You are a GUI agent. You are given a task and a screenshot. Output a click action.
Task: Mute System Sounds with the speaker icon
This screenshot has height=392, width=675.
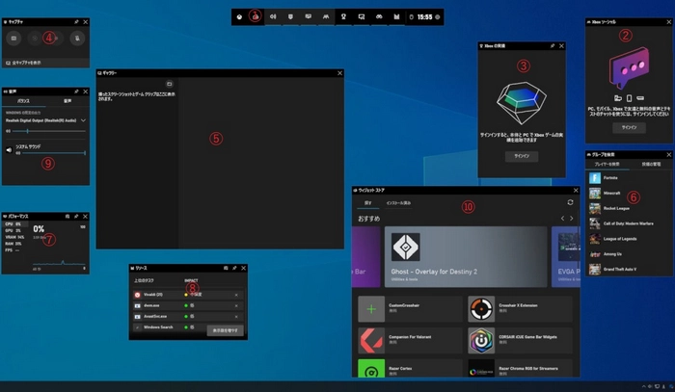(9, 150)
